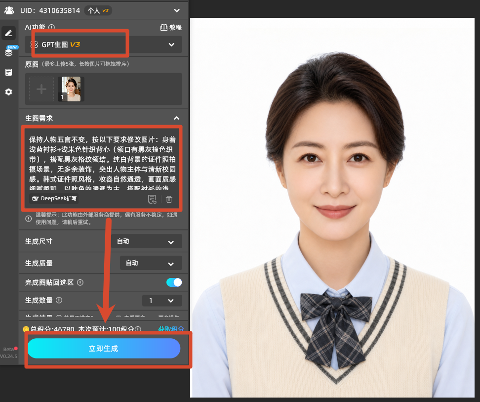Select the pencil edit sidebar icon
Image resolution: width=480 pixels, height=402 pixels.
(x=8, y=33)
